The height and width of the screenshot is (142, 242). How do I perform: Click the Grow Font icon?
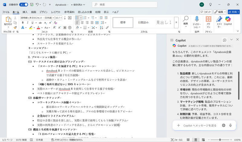pyautogui.click(x=54, y=27)
